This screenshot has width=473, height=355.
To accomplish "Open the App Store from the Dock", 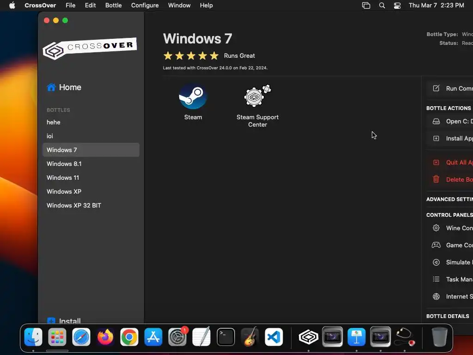I will 153,337.
